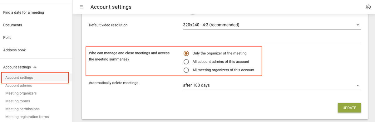The height and width of the screenshot is (122, 375).
Task: Select Only the organizer of the meeting
Action: coord(186,53)
